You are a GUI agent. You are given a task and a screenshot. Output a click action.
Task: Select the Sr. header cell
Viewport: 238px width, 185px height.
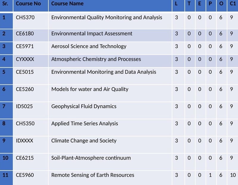click(x=6, y=5)
